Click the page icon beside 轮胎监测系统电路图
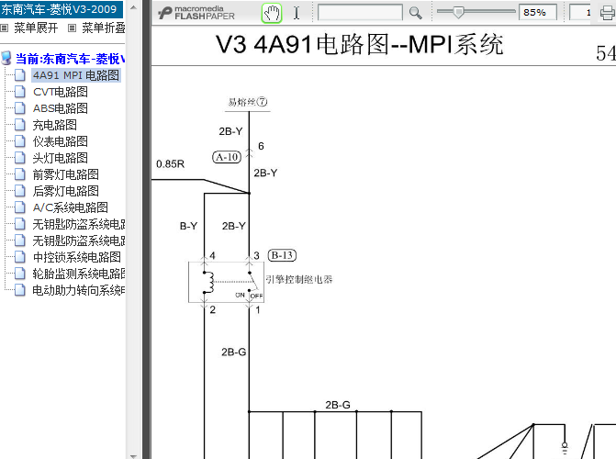 click(19, 274)
